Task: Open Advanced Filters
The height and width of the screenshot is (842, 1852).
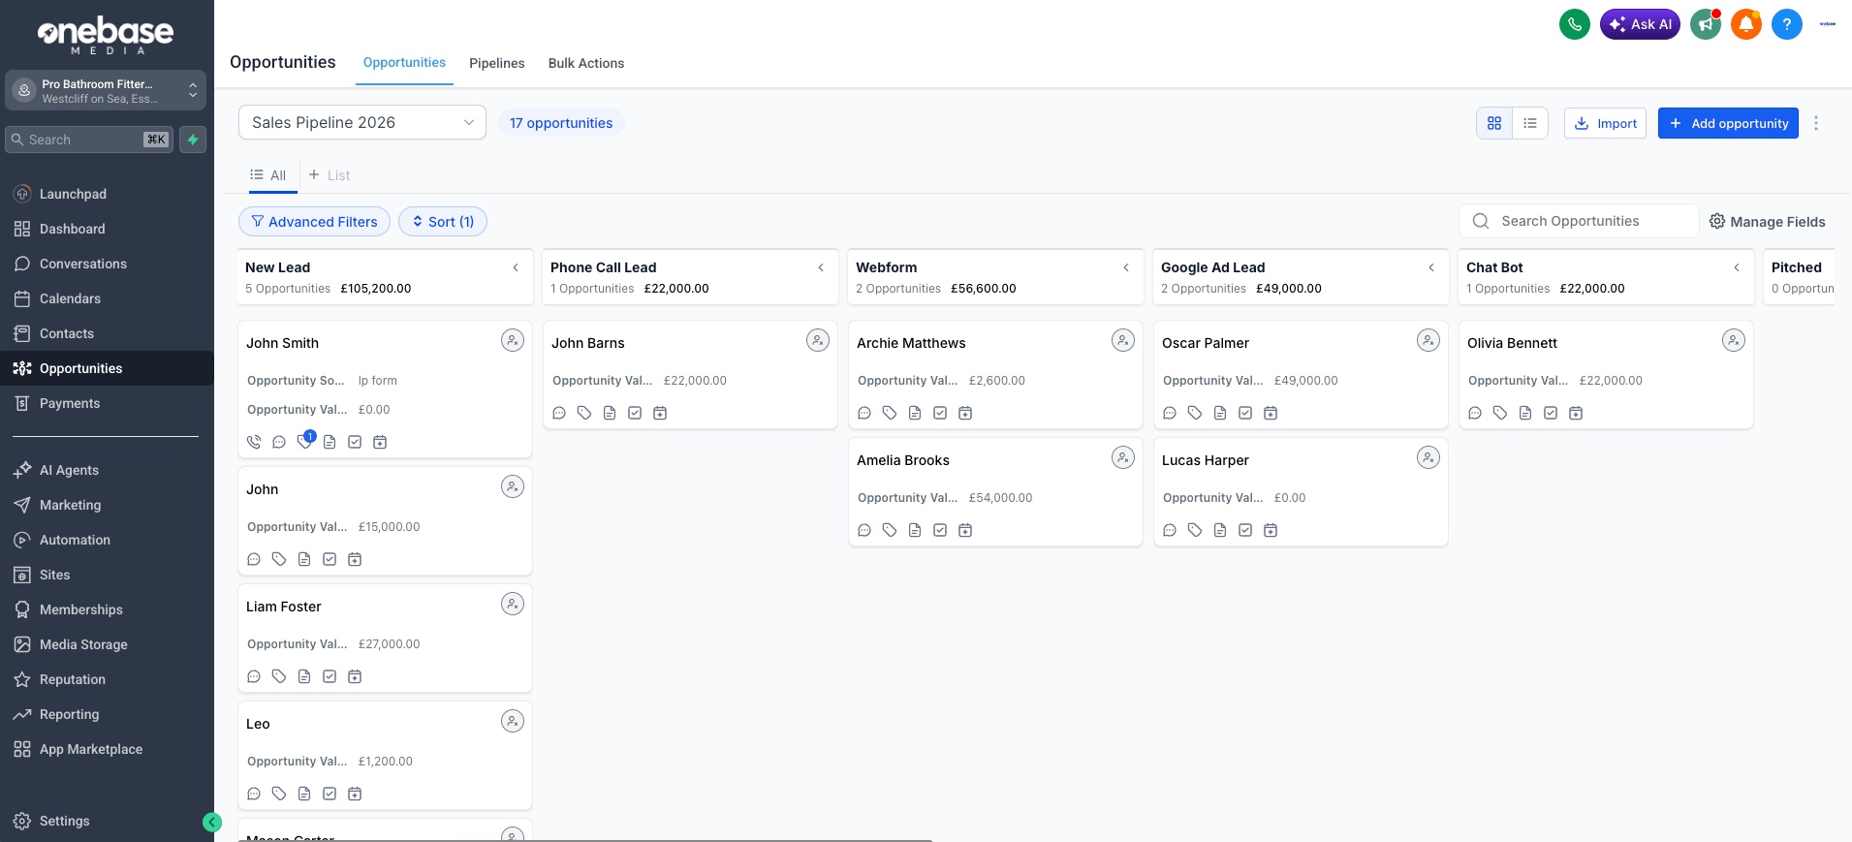Action: click(314, 222)
